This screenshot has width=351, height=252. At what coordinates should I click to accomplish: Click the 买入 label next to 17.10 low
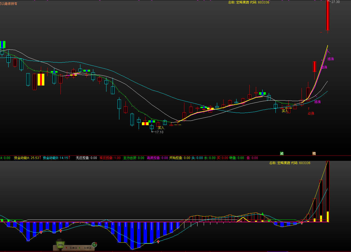(x=161, y=128)
